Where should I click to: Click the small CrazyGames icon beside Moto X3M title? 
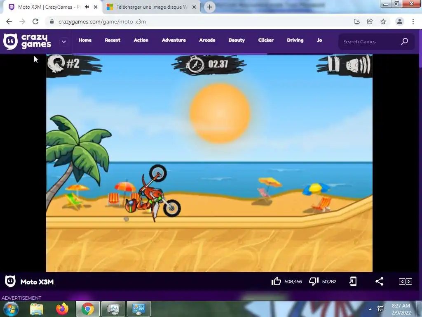point(10,282)
